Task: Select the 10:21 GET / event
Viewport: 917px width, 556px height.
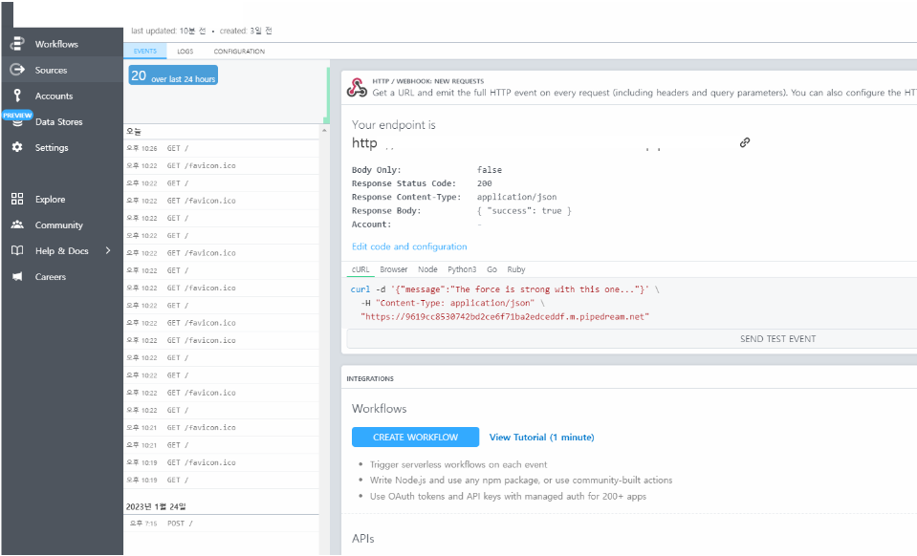Action: [x=222, y=445]
